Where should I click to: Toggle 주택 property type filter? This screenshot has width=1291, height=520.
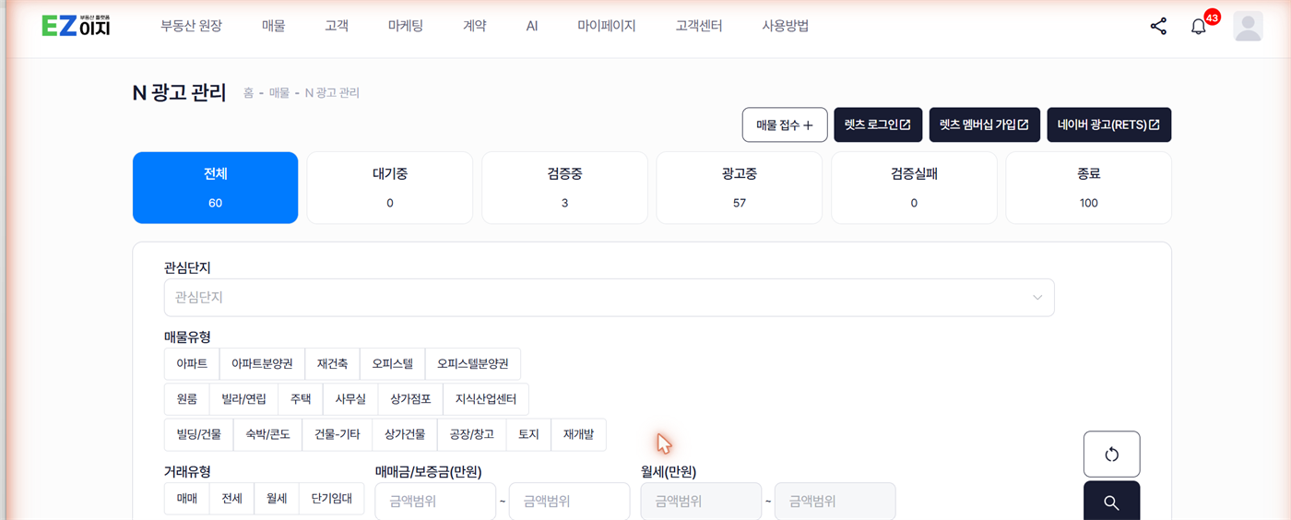point(301,399)
